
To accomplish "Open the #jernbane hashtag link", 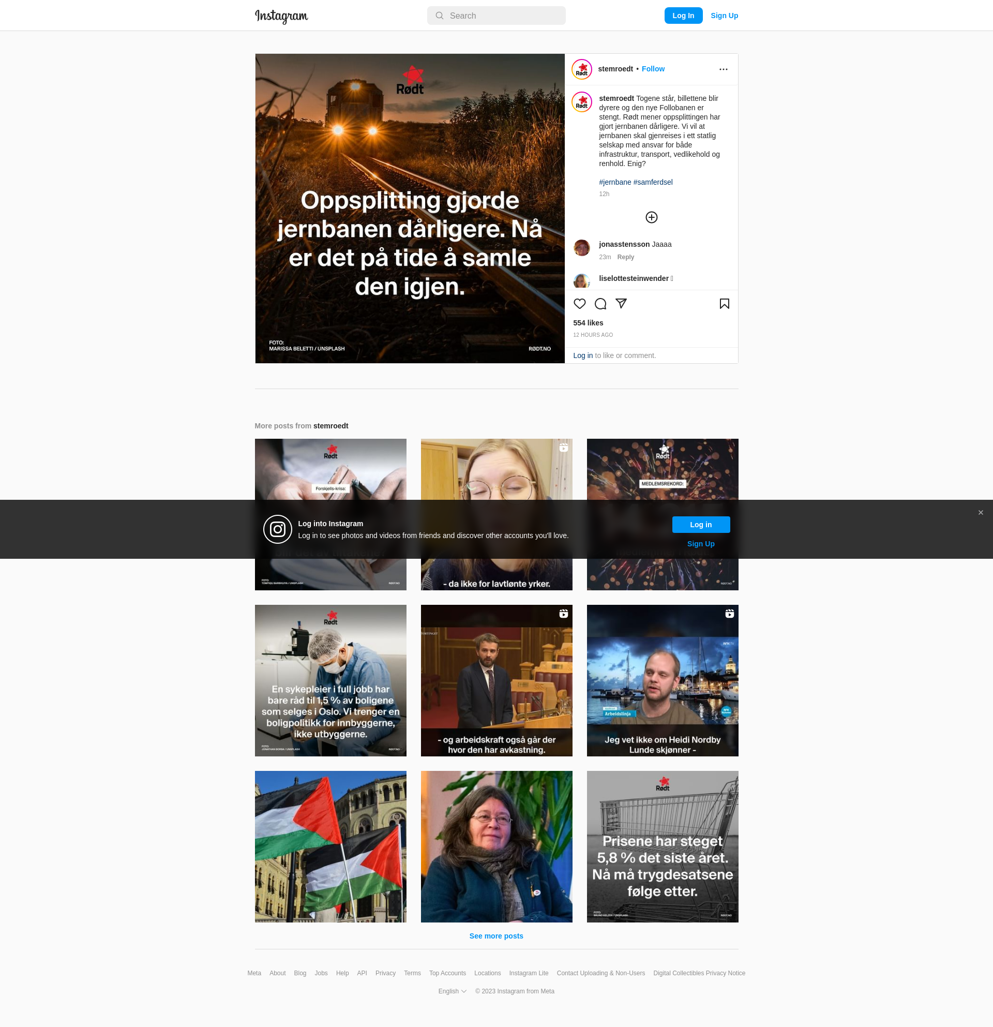I will coord(615,182).
